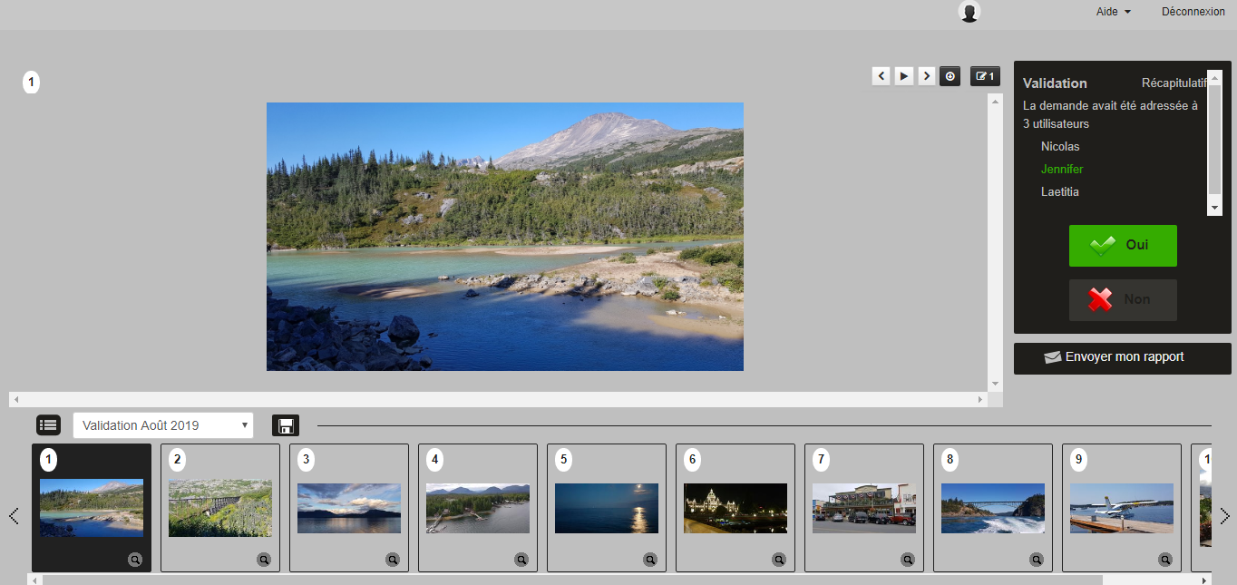Viewport: 1237px width, 585px height.
Task: Select thumbnail 8 with the bridge photo
Action: tap(992, 508)
